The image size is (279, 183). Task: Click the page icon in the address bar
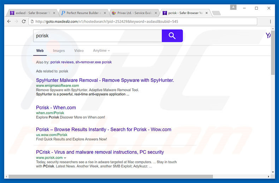(32, 22)
